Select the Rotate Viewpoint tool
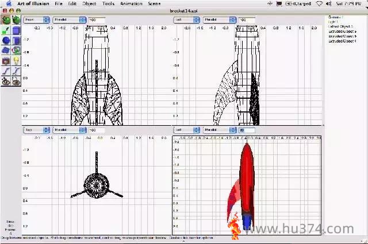The width and height of the screenshot is (368, 244). point(16,81)
